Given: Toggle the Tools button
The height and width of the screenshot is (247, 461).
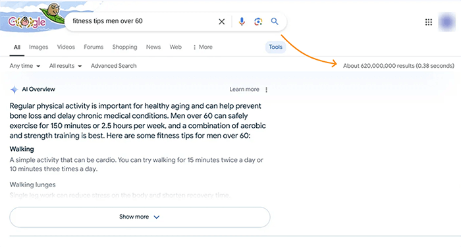Looking at the screenshot, I should 275,47.
